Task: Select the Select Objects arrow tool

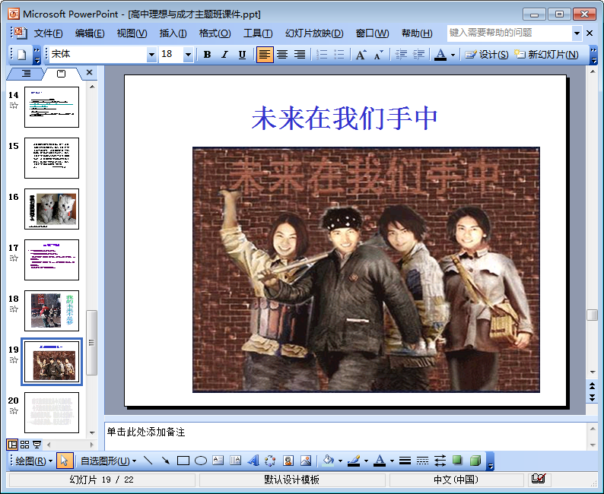Action: [x=65, y=461]
